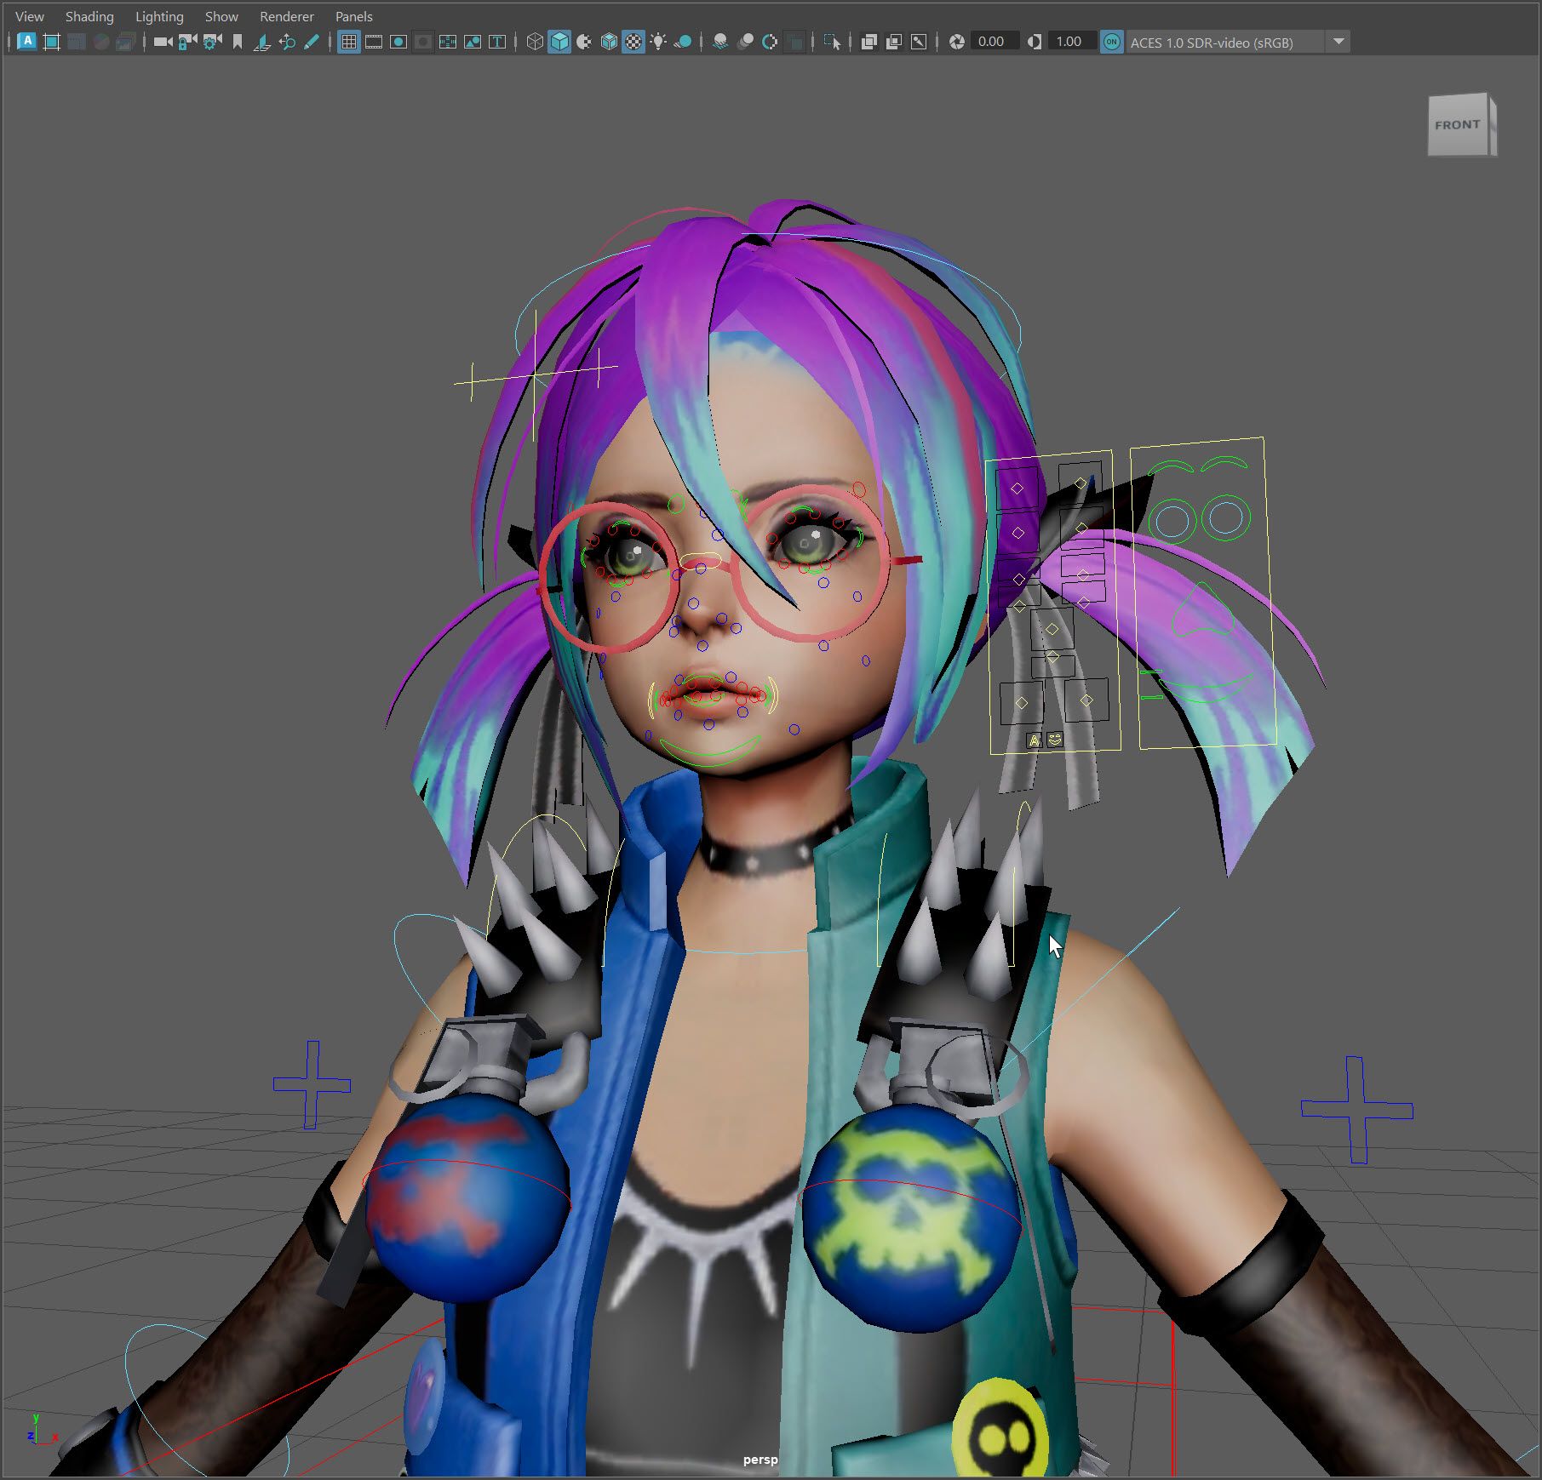Open Camera Attributes gear-camera icon
Viewport: 1542px width, 1480px height.
pos(212,42)
